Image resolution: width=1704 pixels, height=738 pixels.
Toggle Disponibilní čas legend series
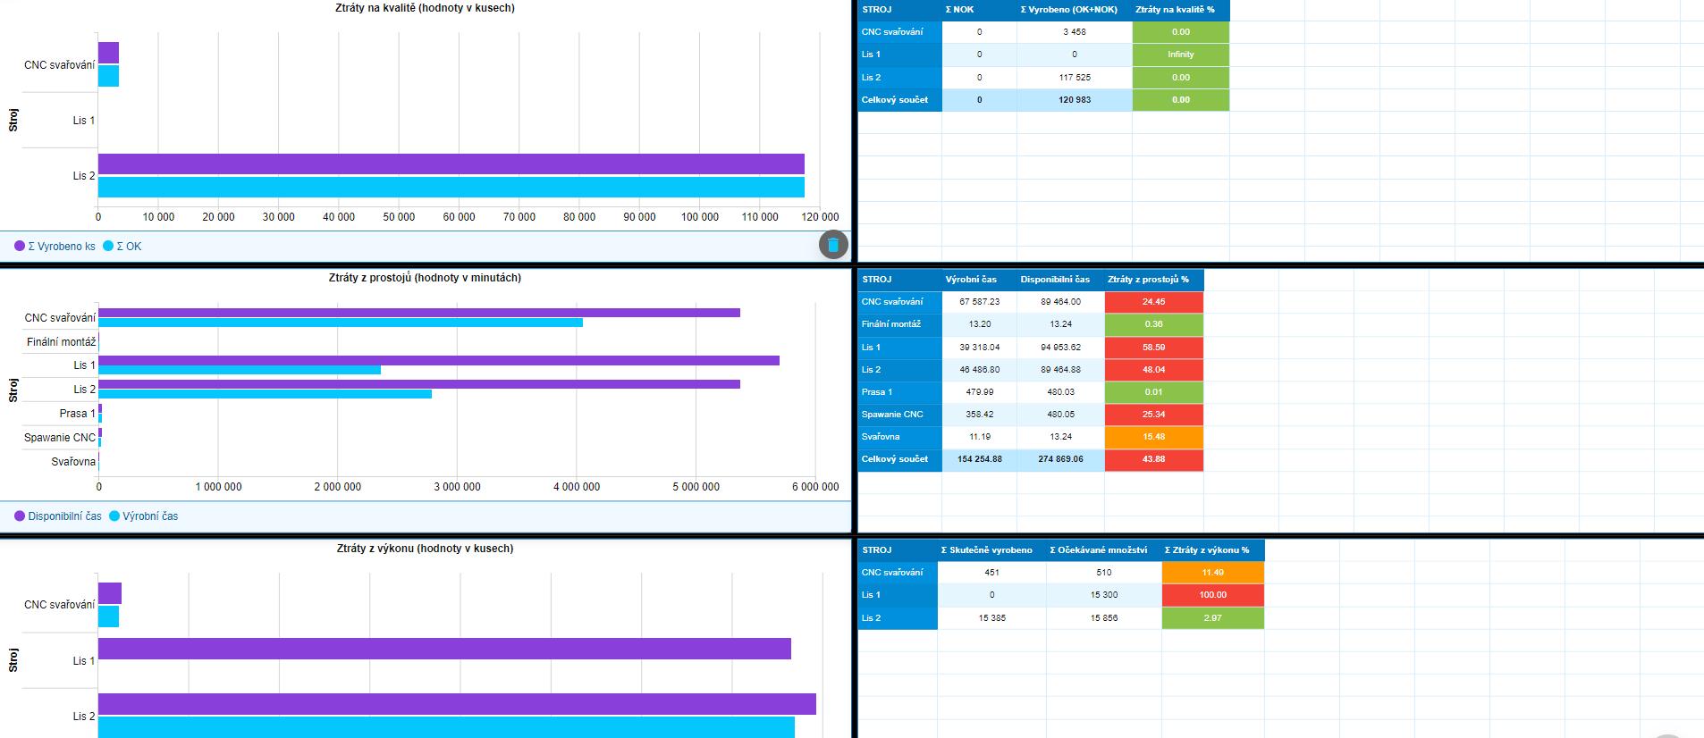[x=58, y=516]
